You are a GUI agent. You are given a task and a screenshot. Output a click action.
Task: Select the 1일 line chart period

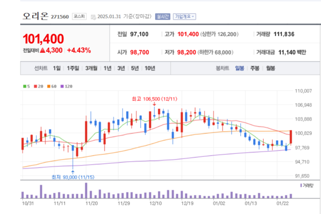[x=57, y=68]
